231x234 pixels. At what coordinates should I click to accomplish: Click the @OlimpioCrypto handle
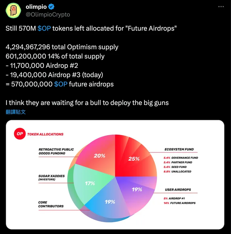(48, 14)
